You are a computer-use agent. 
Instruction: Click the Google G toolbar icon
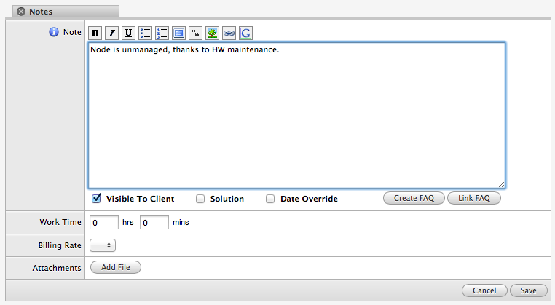[x=245, y=33]
